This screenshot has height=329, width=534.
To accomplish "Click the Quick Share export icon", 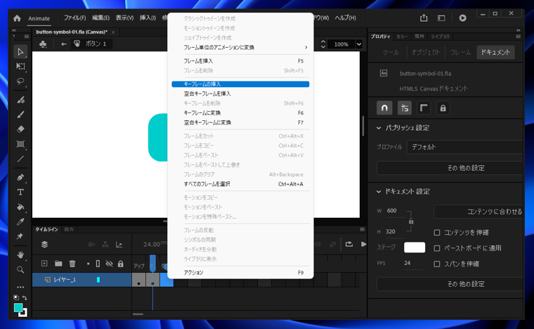I will [424, 18].
